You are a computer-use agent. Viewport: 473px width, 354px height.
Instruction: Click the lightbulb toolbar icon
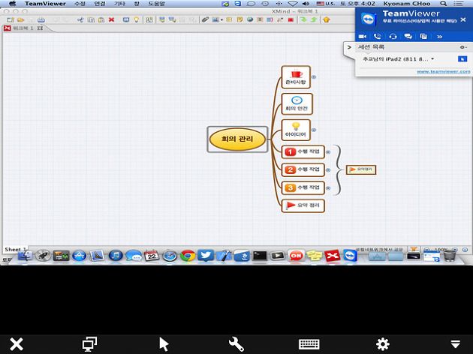click(137, 20)
